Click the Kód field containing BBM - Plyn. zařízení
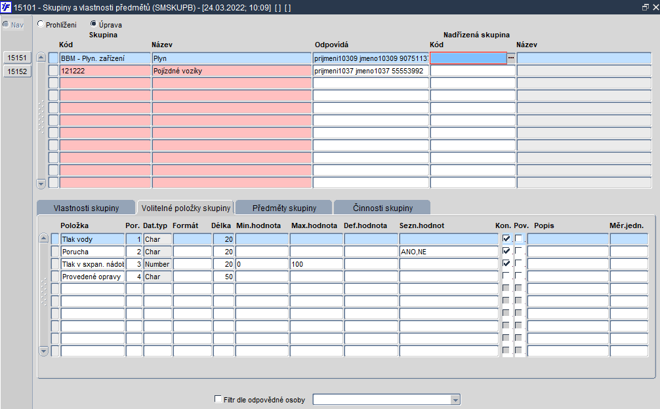This screenshot has width=660, height=409. point(105,58)
